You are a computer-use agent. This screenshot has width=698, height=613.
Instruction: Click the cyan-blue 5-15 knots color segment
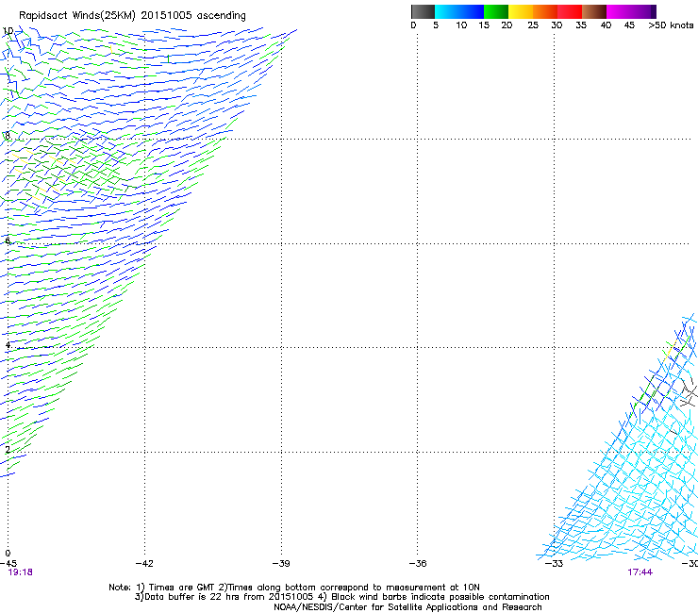point(459,11)
